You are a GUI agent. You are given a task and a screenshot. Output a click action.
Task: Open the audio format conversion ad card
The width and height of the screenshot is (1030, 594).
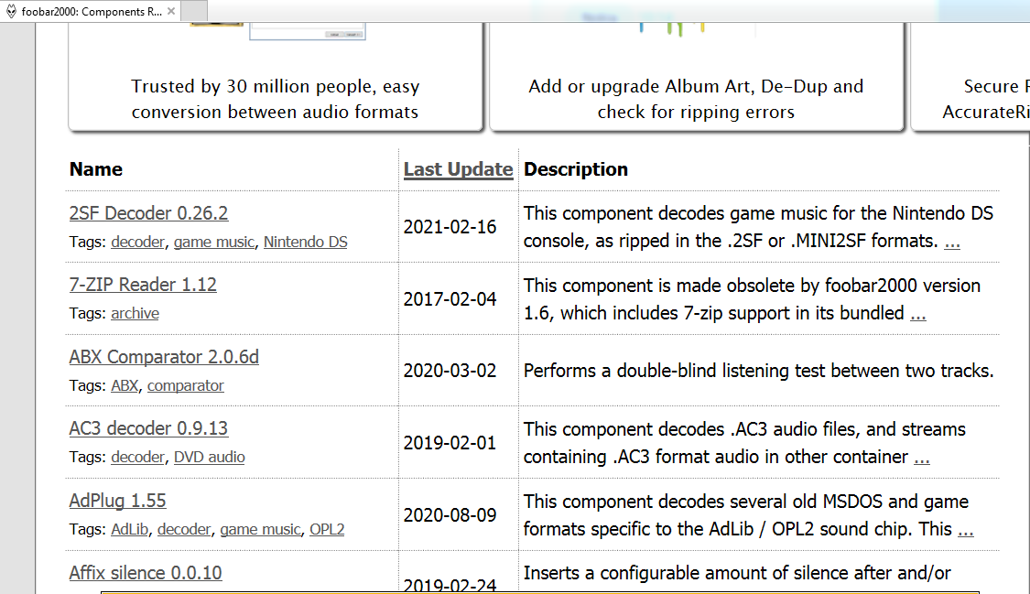pos(275,99)
